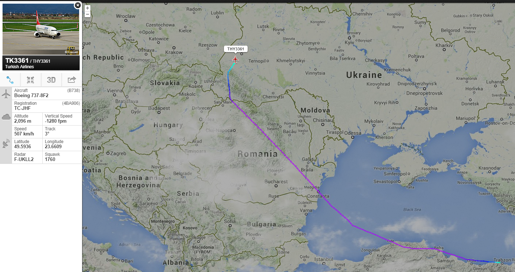Close the TK3361 flight info panel

(77, 5)
